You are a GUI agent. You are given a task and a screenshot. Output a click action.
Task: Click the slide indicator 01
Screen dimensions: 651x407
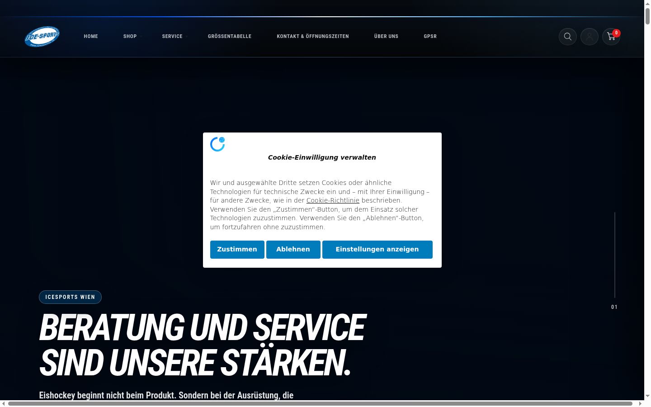tap(614, 307)
